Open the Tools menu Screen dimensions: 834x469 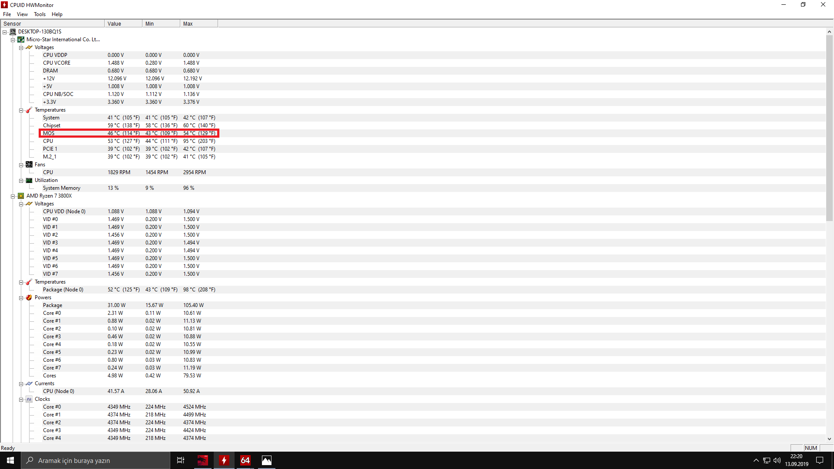[40, 14]
